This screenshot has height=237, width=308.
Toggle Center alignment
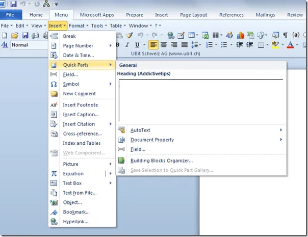(x=164, y=45)
